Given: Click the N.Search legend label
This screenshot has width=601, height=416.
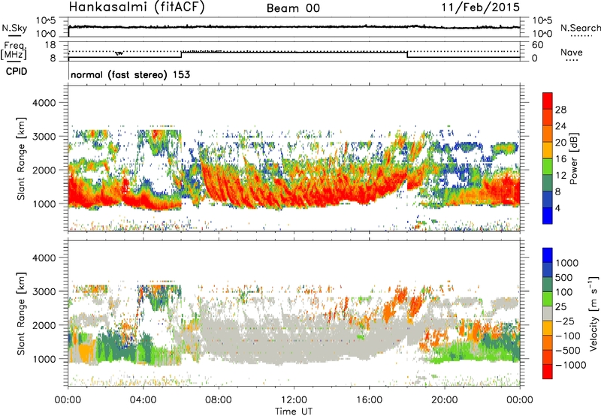Looking at the screenshot, I should point(580,28).
